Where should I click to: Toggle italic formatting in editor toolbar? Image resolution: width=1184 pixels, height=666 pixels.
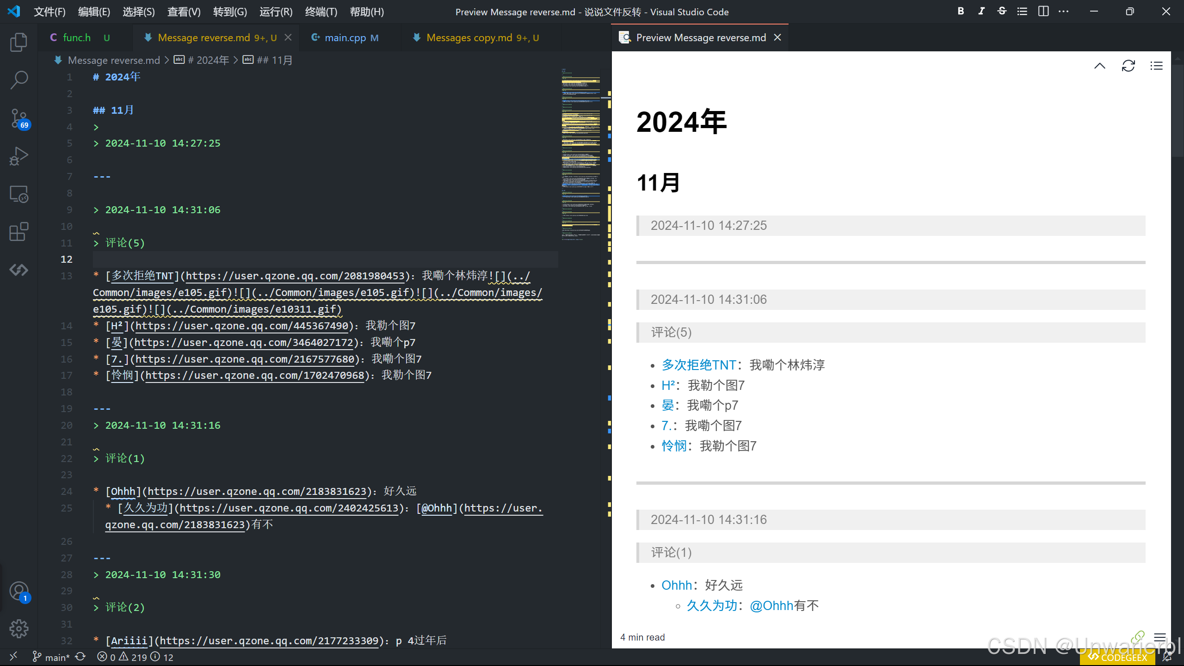[x=981, y=12]
